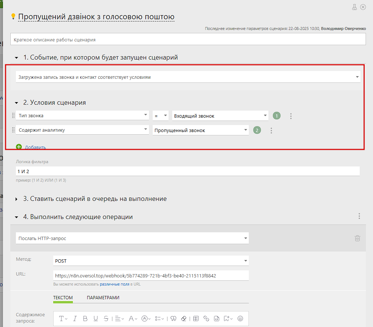Toggle strikethrough formatting
Viewport: 373px width, 327px height.
106,318
